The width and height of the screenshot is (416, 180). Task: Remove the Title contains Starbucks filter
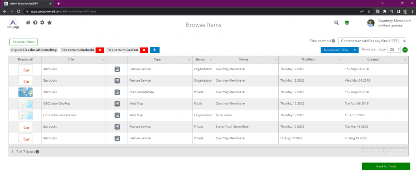pyautogui.click(x=100, y=50)
